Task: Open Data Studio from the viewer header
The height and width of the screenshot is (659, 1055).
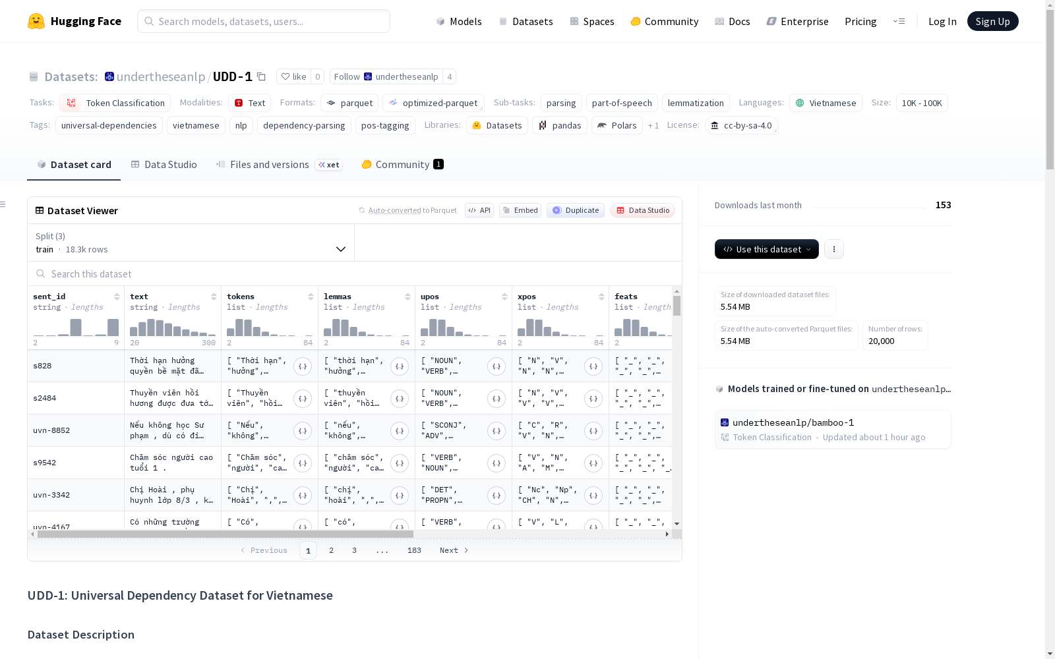Action: coord(643,210)
